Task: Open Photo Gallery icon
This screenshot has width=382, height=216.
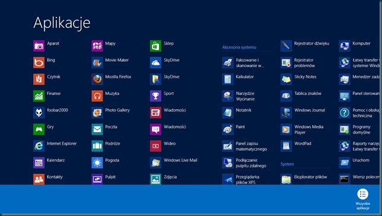Action: click(97, 113)
